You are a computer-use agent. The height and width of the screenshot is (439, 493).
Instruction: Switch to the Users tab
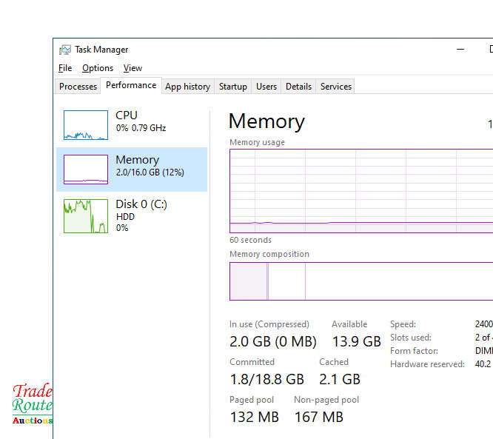[x=266, y=87]
